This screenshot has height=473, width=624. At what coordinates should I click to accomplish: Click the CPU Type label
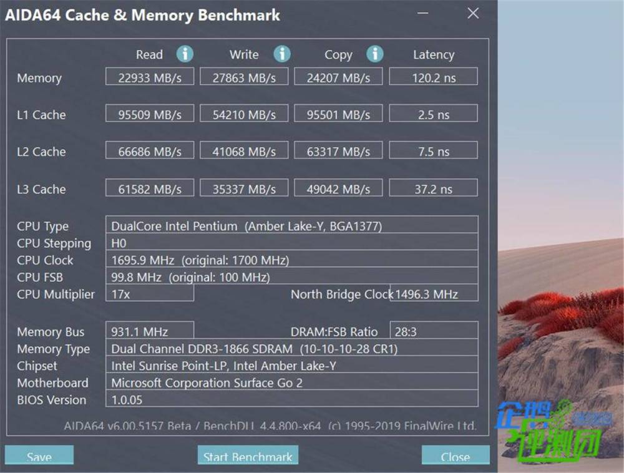click(42, 227)
